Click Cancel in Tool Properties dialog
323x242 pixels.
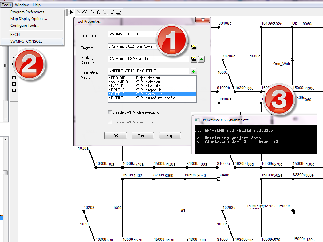(x=143, y=135)
